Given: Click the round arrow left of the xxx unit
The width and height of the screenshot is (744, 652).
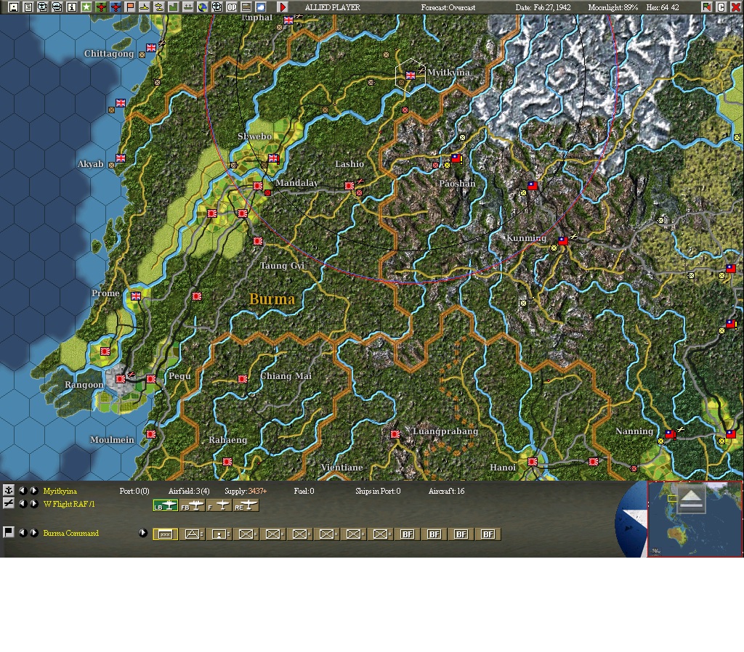Looking at the screenshot, I should coord(142,532).
